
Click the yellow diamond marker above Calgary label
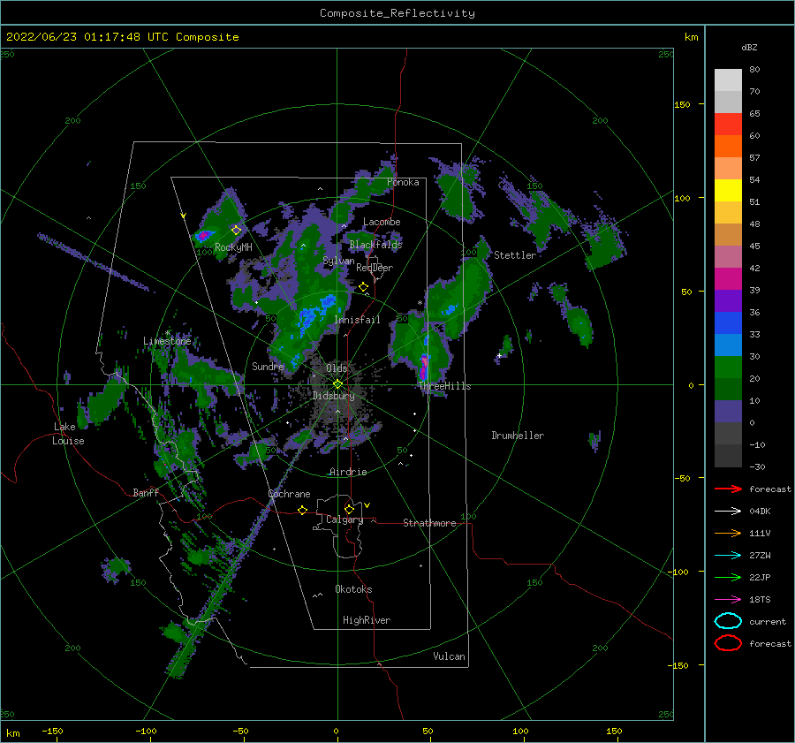coord(349,509)
